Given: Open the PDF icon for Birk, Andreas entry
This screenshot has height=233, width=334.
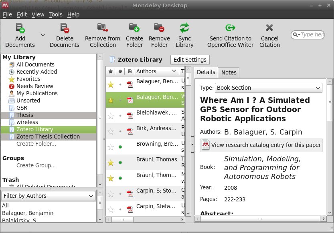Looking at the screenshot, I should (130, 131).
